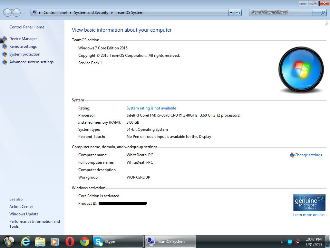Click the speaker volume tray icon

(297, 242)
